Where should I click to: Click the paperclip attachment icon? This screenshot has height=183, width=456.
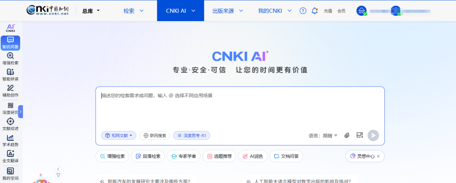point(347,135)
